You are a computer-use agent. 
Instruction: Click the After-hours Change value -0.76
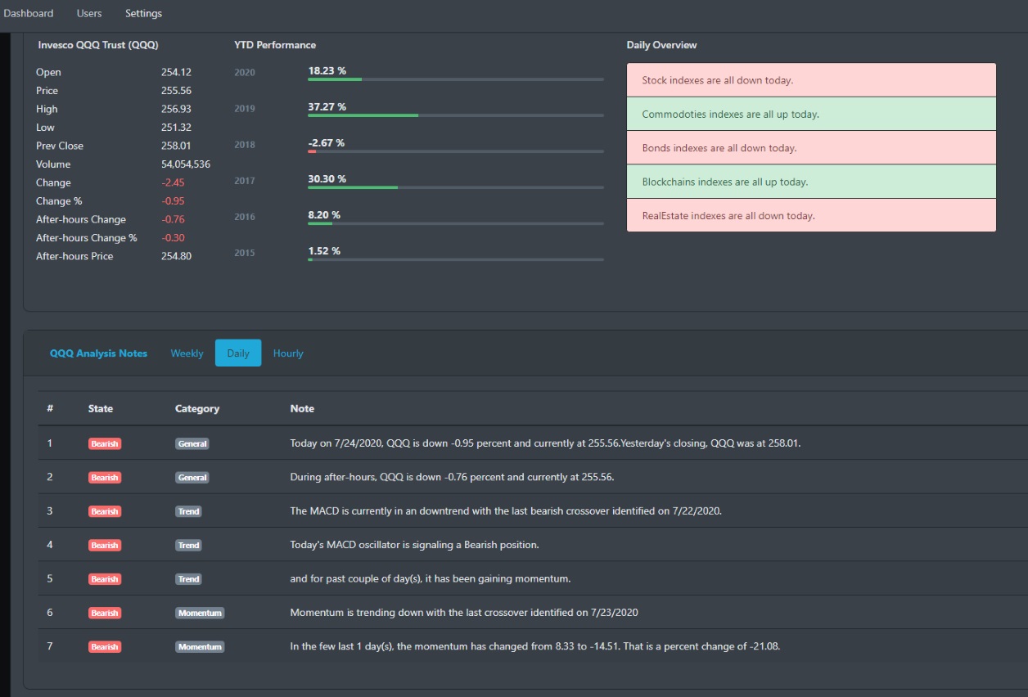pyautogui.click(x=173, y=219)
